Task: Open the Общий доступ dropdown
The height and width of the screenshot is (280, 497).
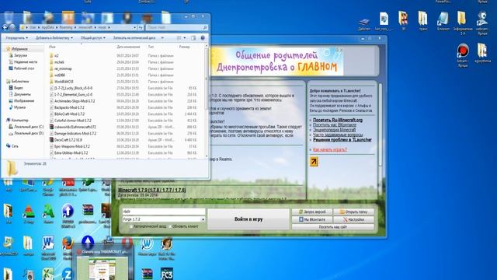Action: pos(93,38)
